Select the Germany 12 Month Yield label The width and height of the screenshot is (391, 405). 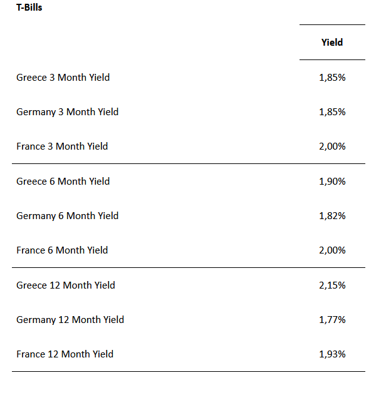[70, 320]
